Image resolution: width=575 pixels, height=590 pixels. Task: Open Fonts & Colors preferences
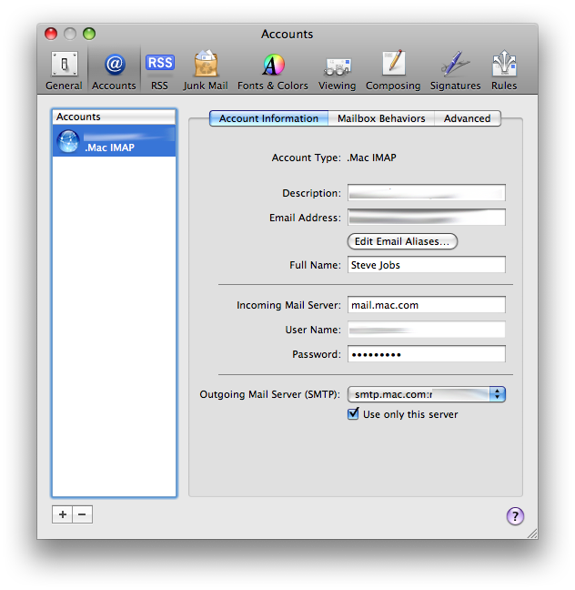point(273,70)
